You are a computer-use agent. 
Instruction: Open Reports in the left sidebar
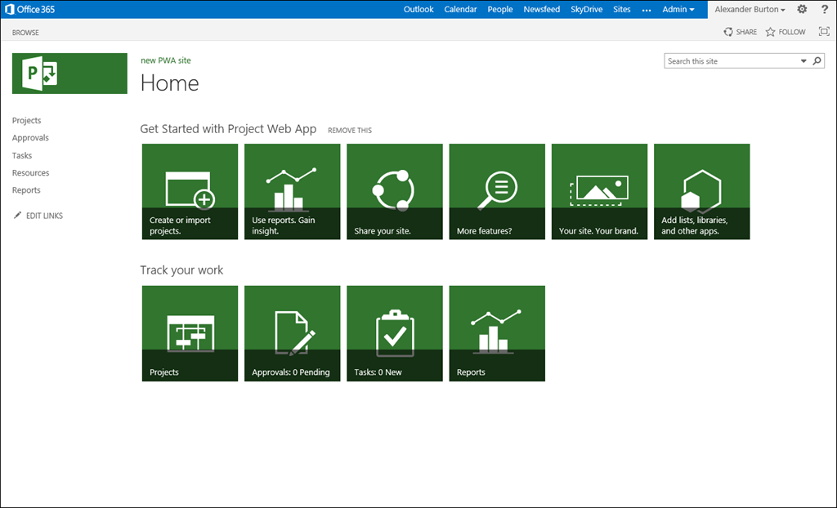(26, 190)
